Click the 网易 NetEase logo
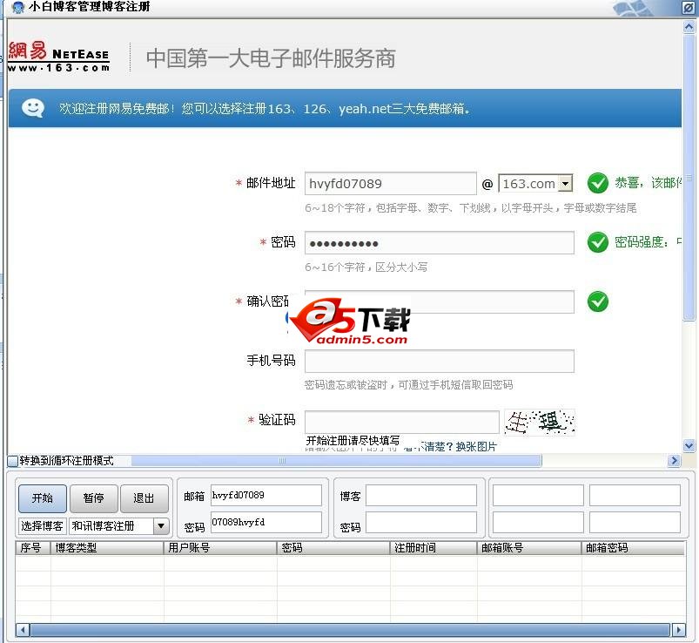 coord(58,55)
